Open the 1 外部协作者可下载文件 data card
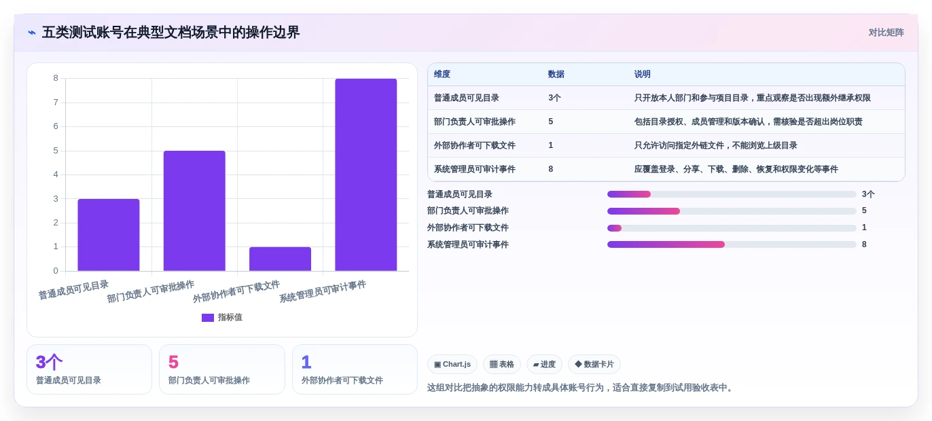932x421 pixels. (355, 369)
